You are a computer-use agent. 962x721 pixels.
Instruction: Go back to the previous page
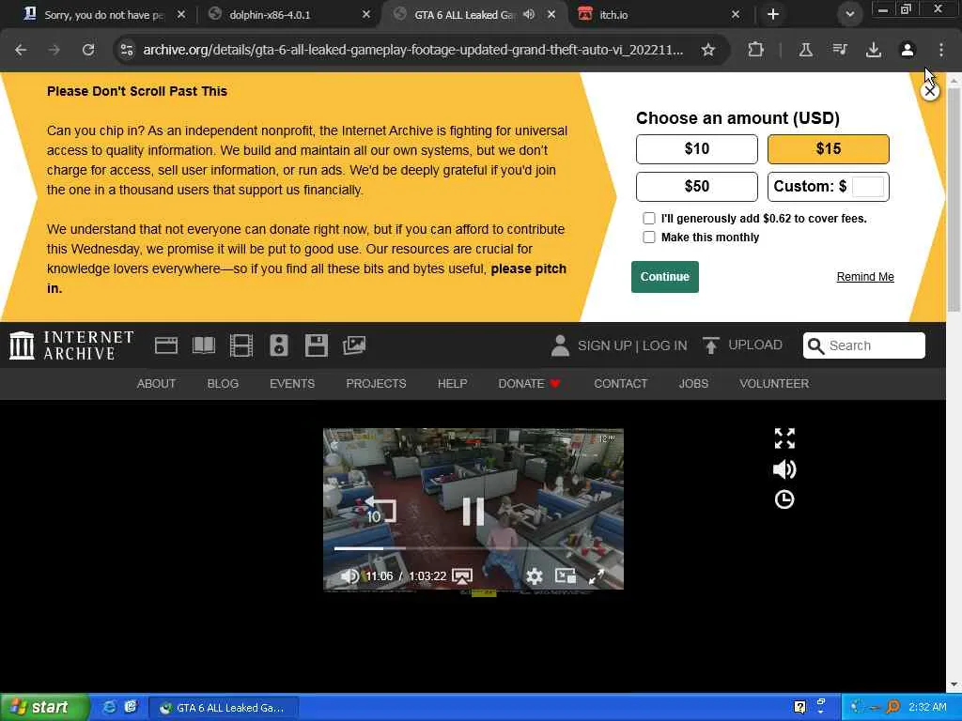coord(21,50)
